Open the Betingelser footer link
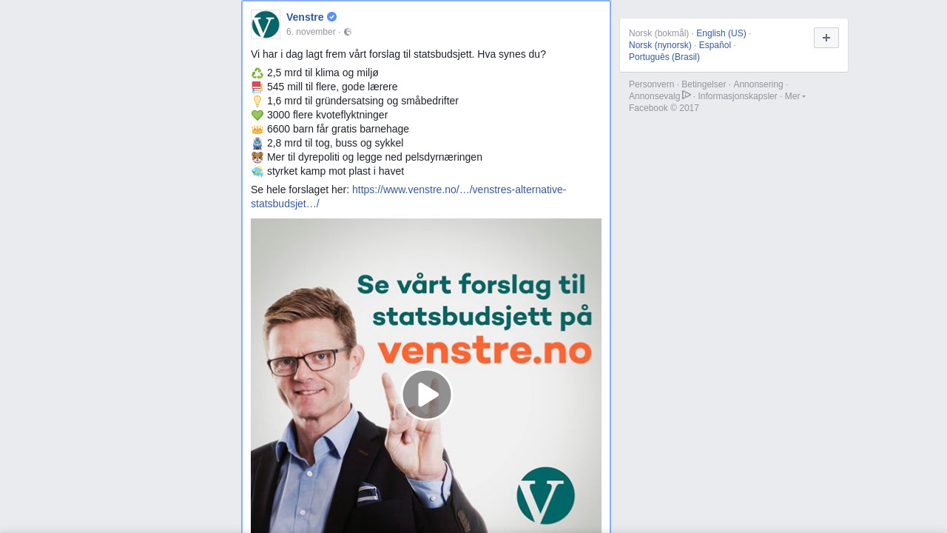 pyautogui.click(x=704, y=84)
